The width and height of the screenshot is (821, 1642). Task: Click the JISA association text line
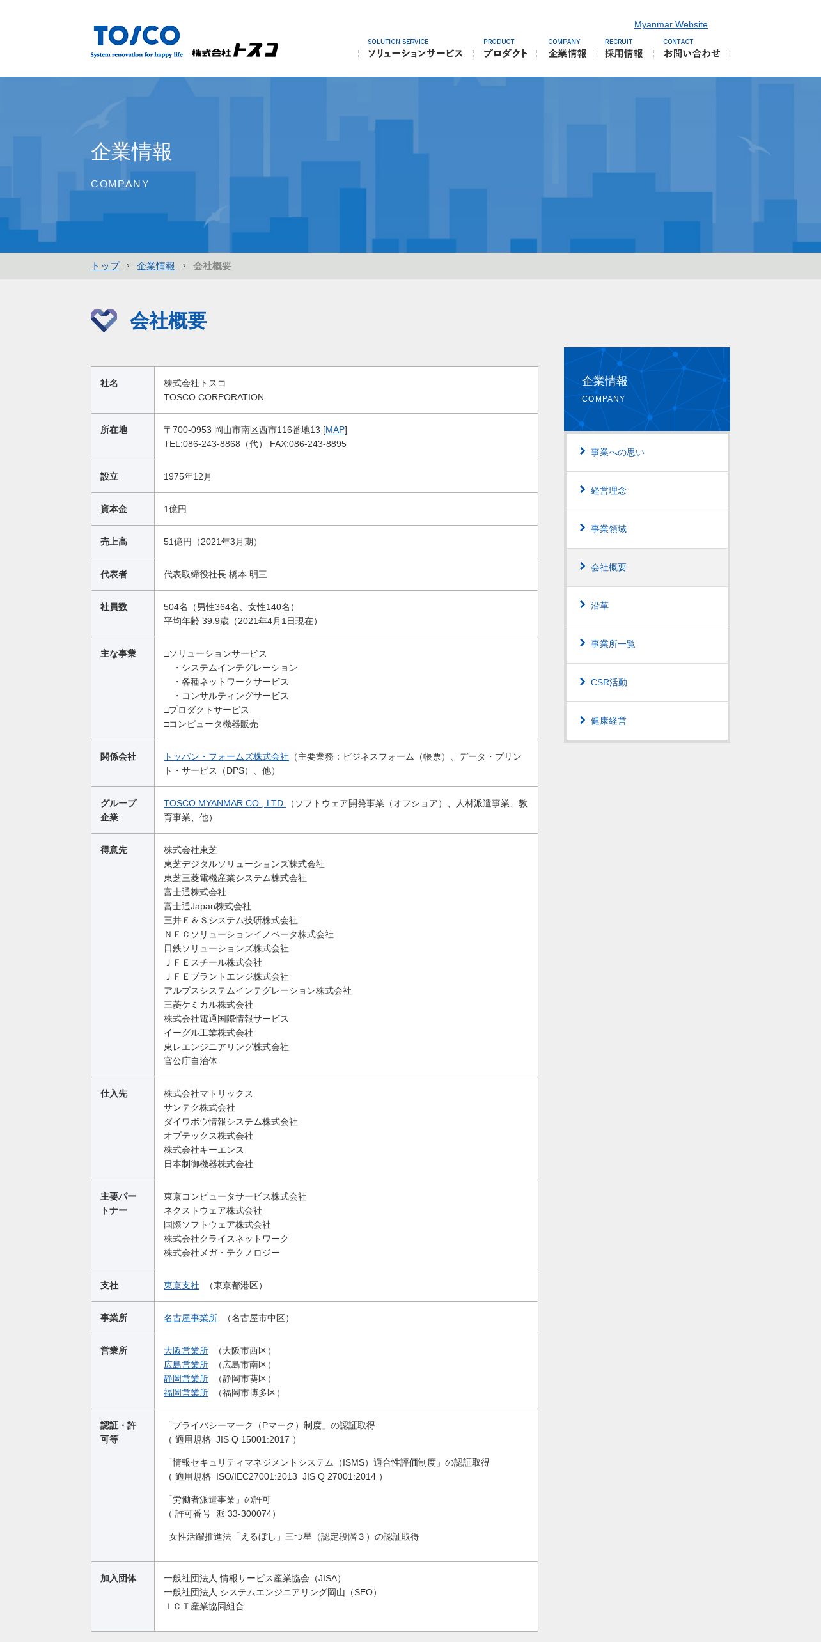255,1578
